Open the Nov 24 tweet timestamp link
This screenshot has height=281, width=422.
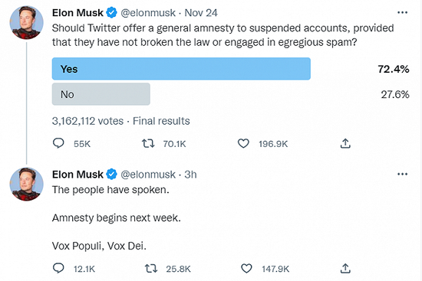coord(201,13)
